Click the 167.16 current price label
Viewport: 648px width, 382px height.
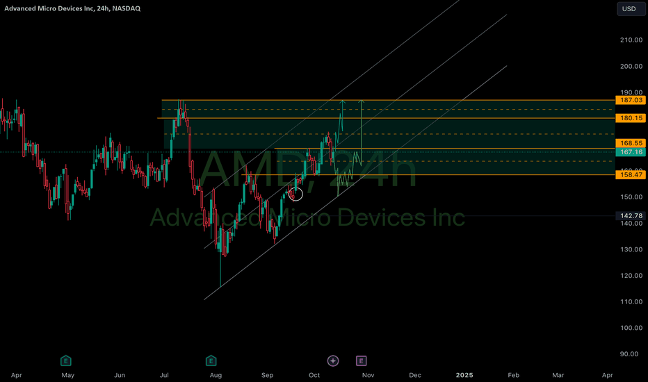(x=631, y=152)
